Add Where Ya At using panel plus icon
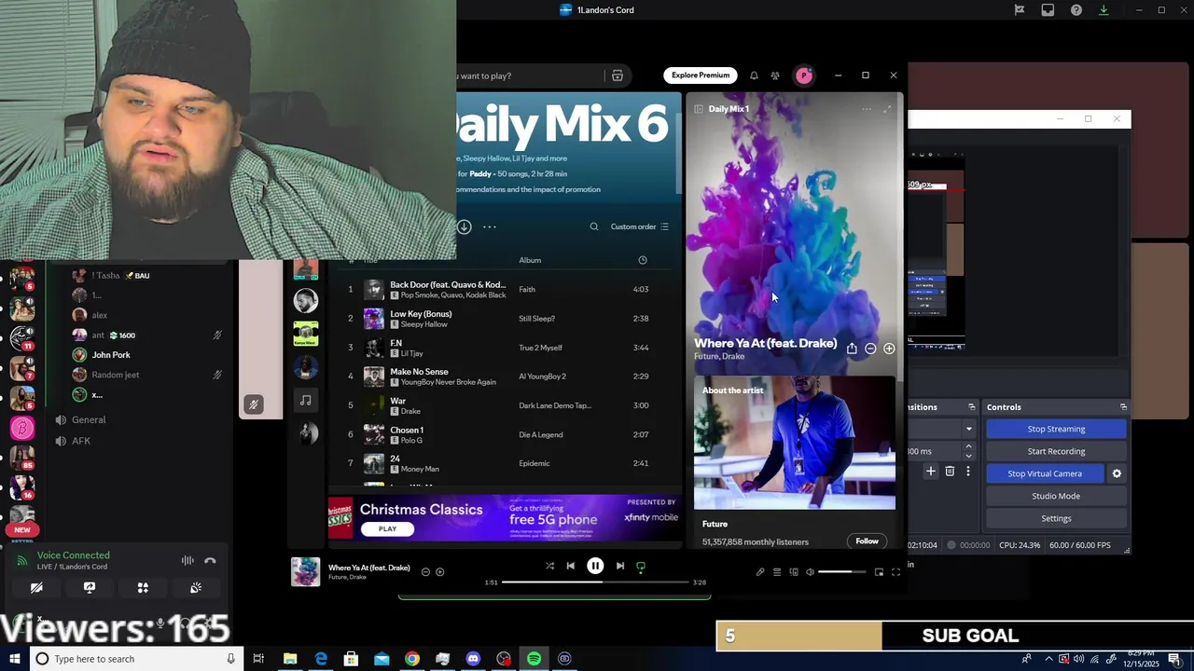The image size is (1194, 671). pos(889,349)
